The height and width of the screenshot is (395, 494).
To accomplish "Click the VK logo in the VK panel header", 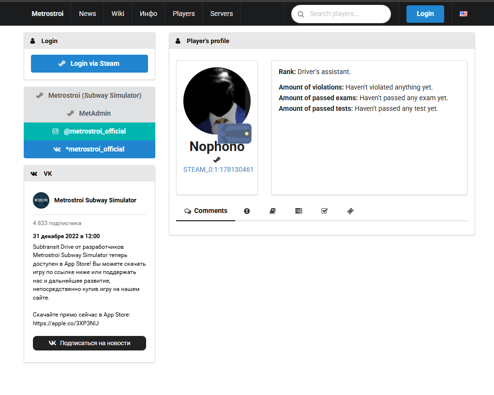I will (34, 174).
